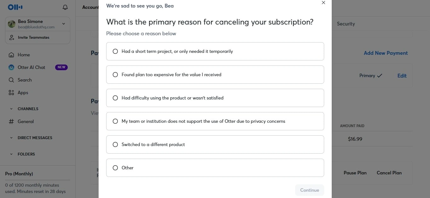
Task: Select the "Other" cancellation reason
Action: pyautogui.click(x=215, y=168)
